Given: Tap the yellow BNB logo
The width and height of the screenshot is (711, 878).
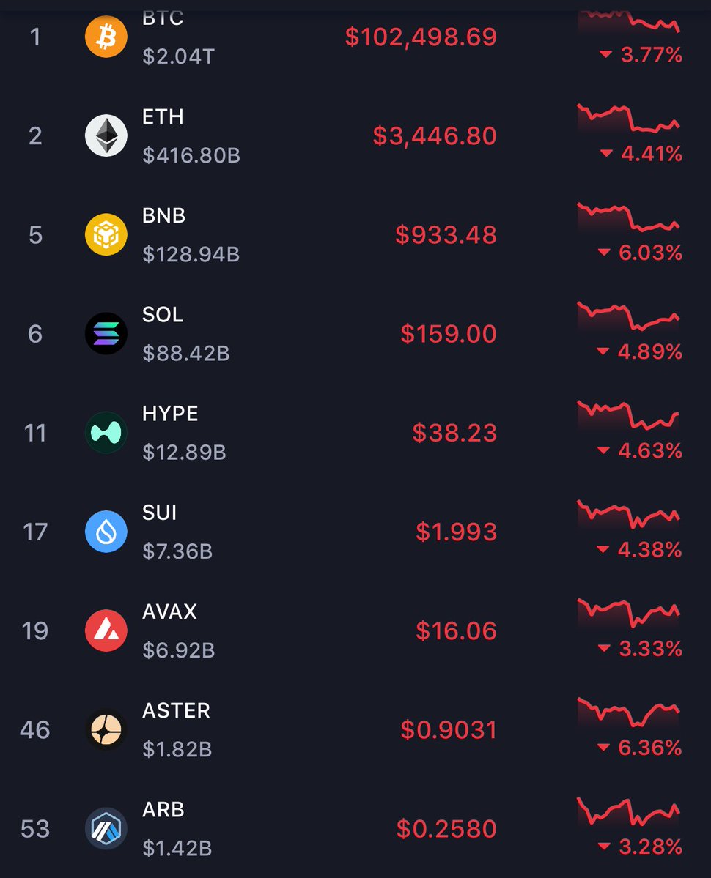Looking at the screenshot, I should (x=106, y=234).
